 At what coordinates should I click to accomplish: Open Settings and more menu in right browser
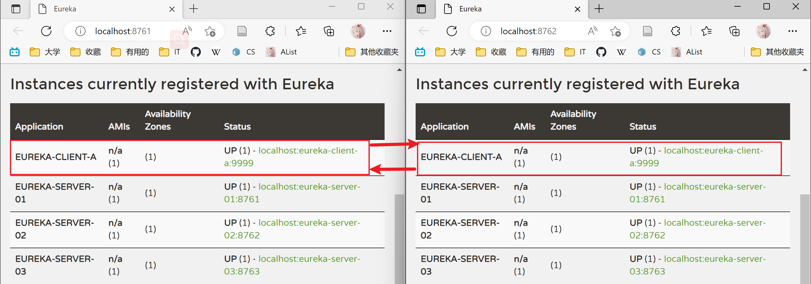[x=792, y=31]
